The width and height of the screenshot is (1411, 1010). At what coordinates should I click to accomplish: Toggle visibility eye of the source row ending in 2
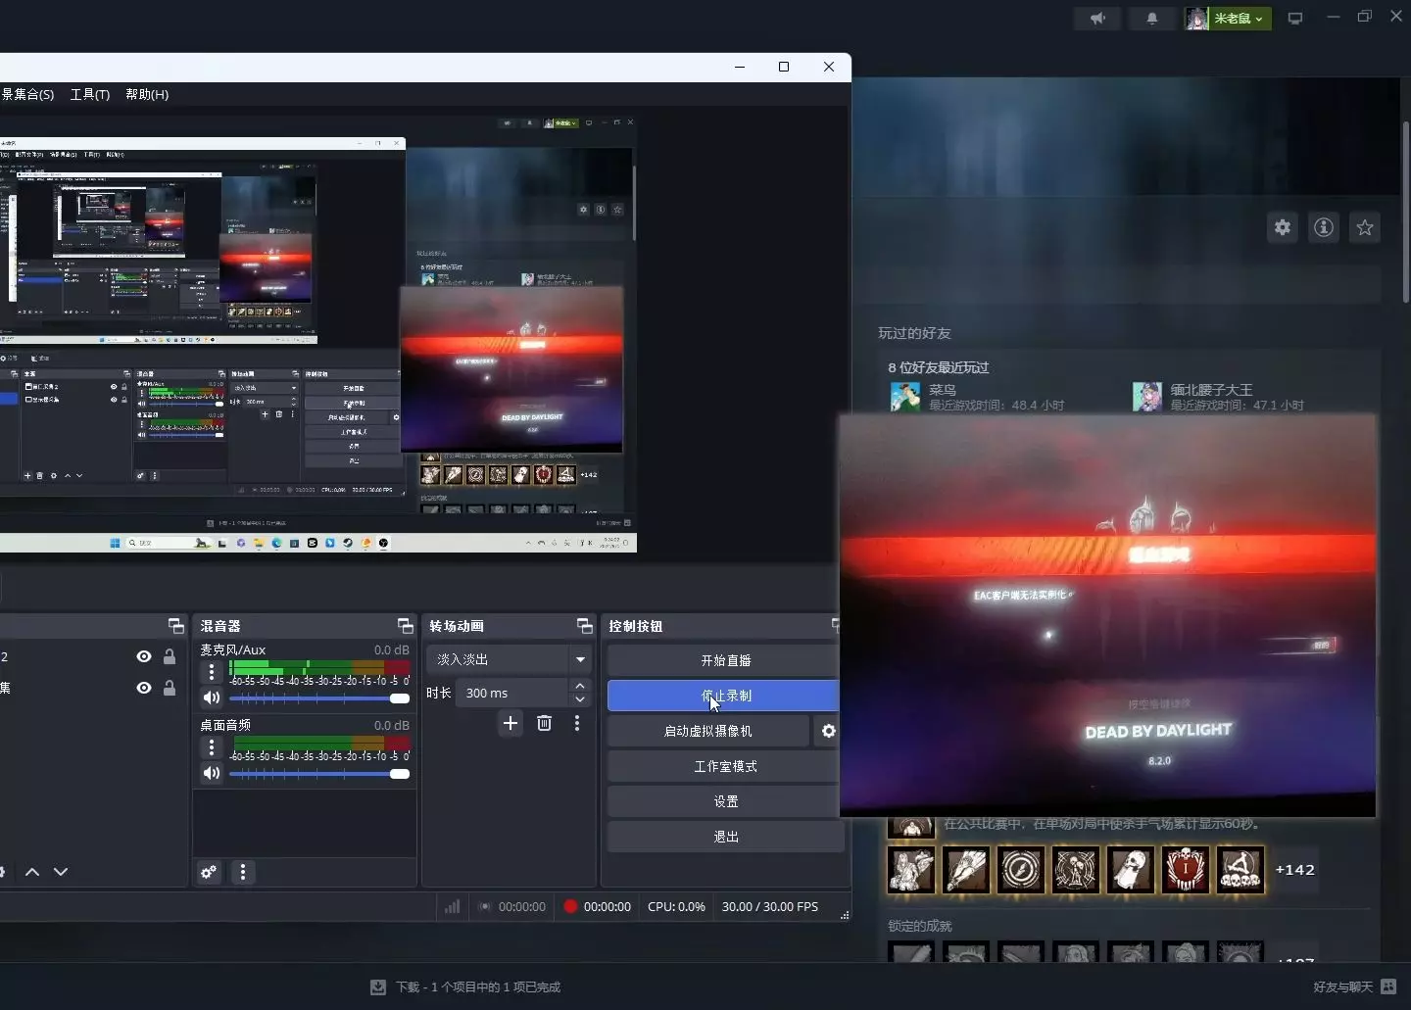tap(144, 656)
